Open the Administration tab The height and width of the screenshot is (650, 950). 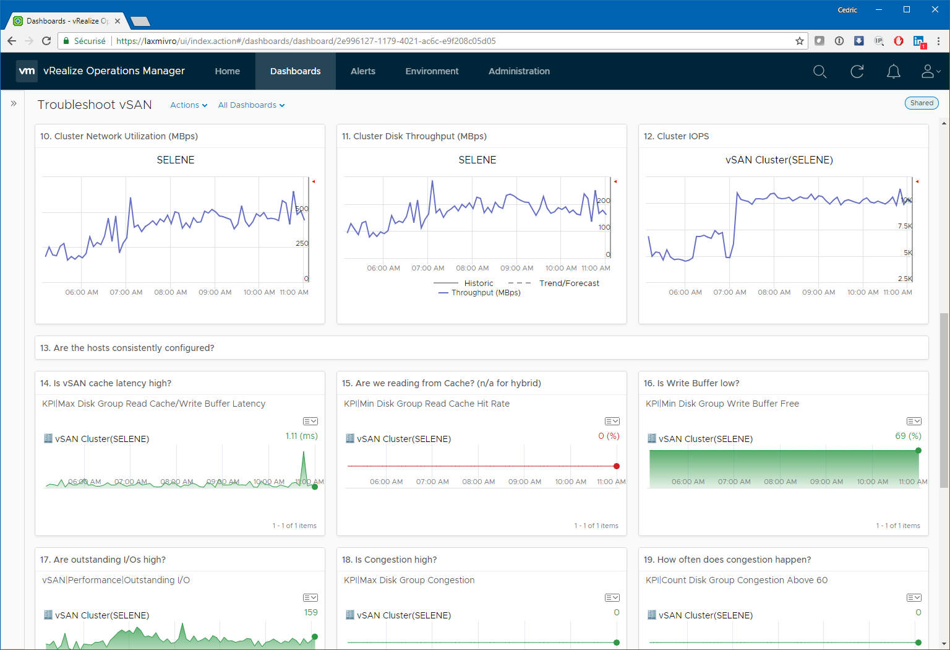click(x=519, y=71)
